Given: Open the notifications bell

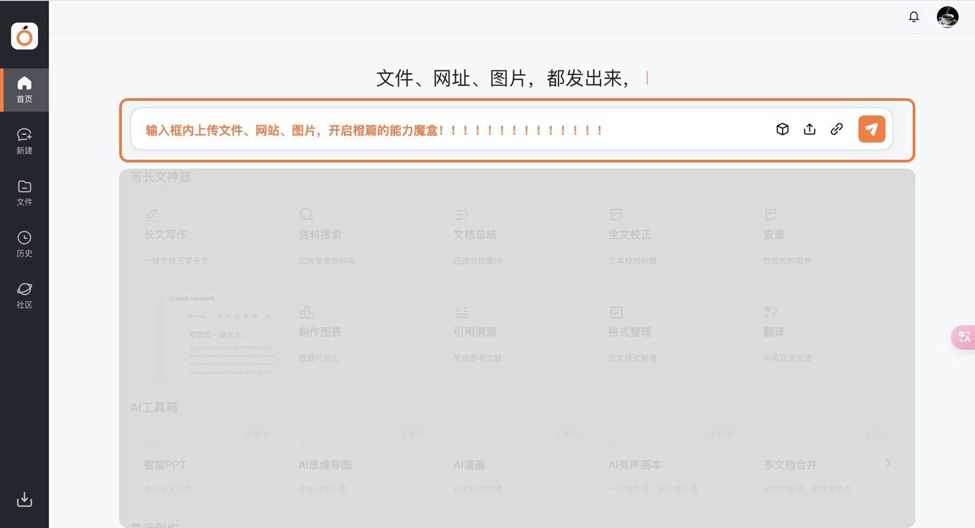Looking at the screenshot, I should (x=913, y=16).
